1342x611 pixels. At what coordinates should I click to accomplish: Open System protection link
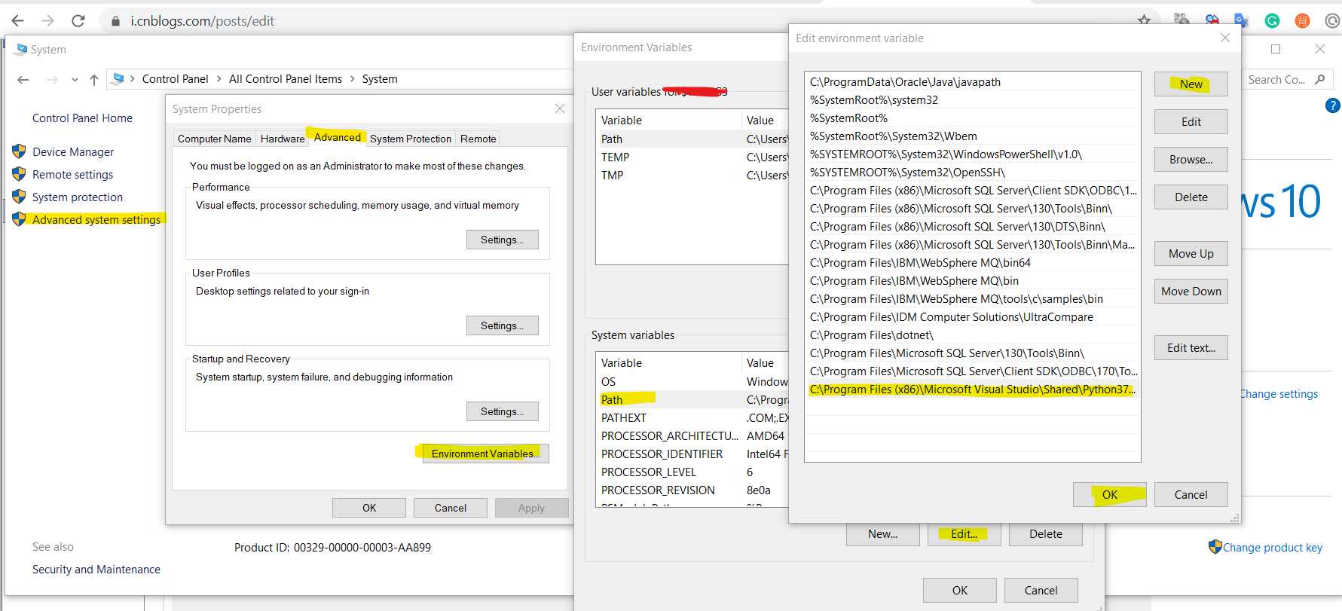tap(78, 197)
